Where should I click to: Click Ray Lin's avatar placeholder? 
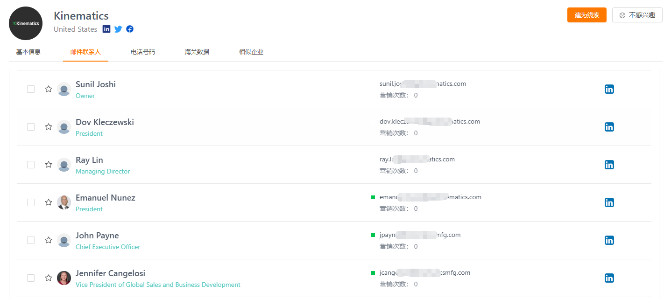pos(64,165)
